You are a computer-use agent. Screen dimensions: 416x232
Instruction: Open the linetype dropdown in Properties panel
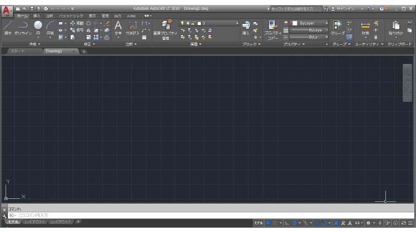[x=309, y=37]
